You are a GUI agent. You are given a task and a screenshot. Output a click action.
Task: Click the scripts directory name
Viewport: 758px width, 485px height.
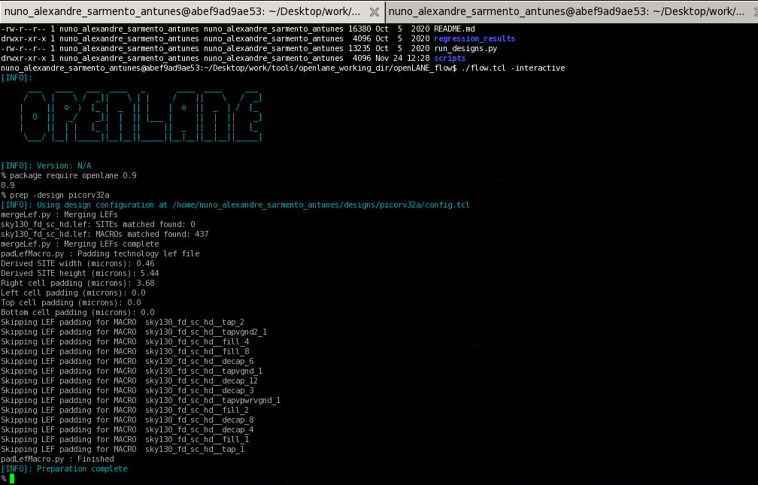450,58
